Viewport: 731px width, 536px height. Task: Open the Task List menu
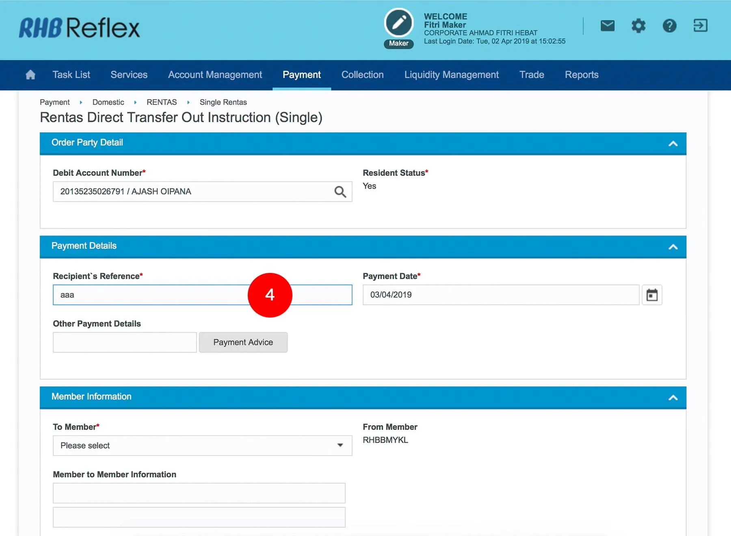(x=71, y=75)
